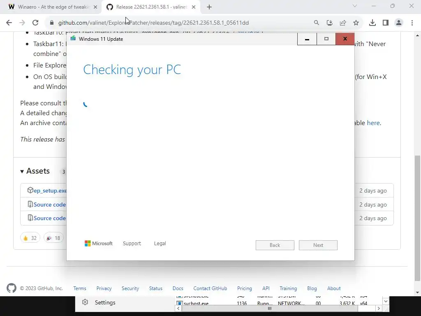Image resolution: width=421 pixels, height=316 pixels.
Task: Click the Settings gear icon
Action: [x=85, y=302]
